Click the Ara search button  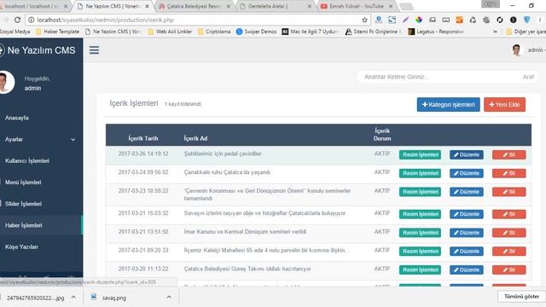coord(528,77)
